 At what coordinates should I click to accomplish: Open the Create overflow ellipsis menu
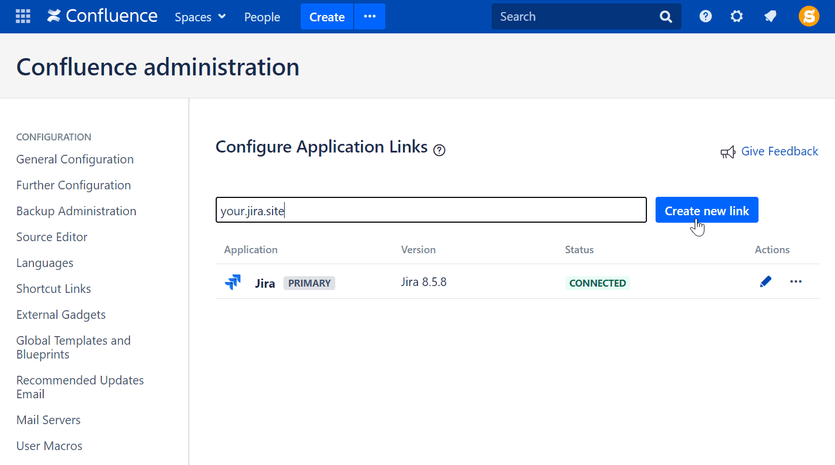[x=369, y=16]
